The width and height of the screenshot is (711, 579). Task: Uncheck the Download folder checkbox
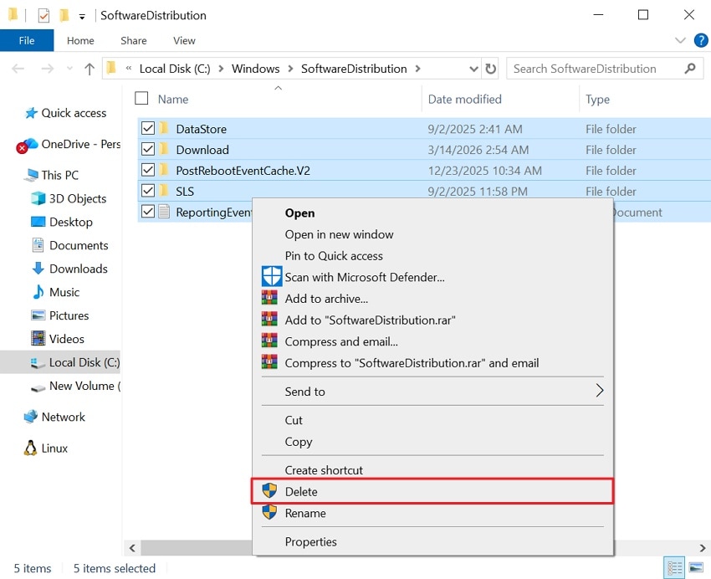coord(148,149)
